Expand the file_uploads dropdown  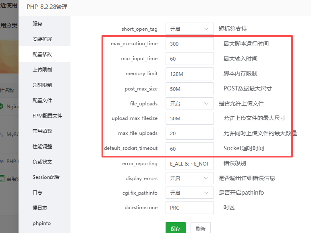click(x=190, y=103)
